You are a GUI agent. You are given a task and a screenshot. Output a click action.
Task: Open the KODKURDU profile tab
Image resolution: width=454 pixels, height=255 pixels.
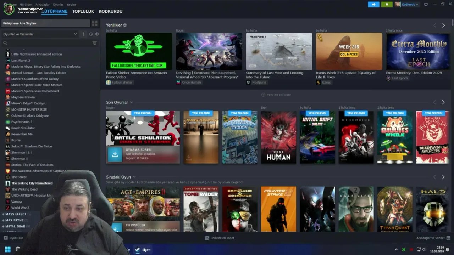[111, 11]
